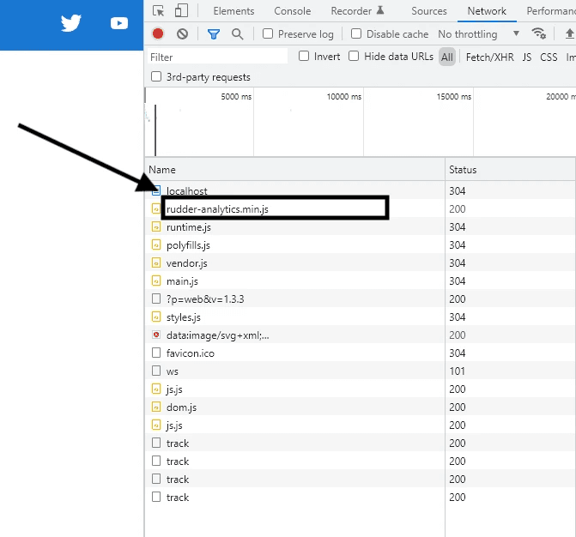Switch to the Console tab
The image size is (576, 537).
point(292,11)
